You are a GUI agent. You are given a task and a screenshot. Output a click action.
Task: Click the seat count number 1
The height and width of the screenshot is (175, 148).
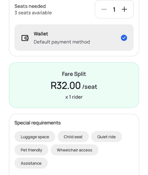point(114,9)
